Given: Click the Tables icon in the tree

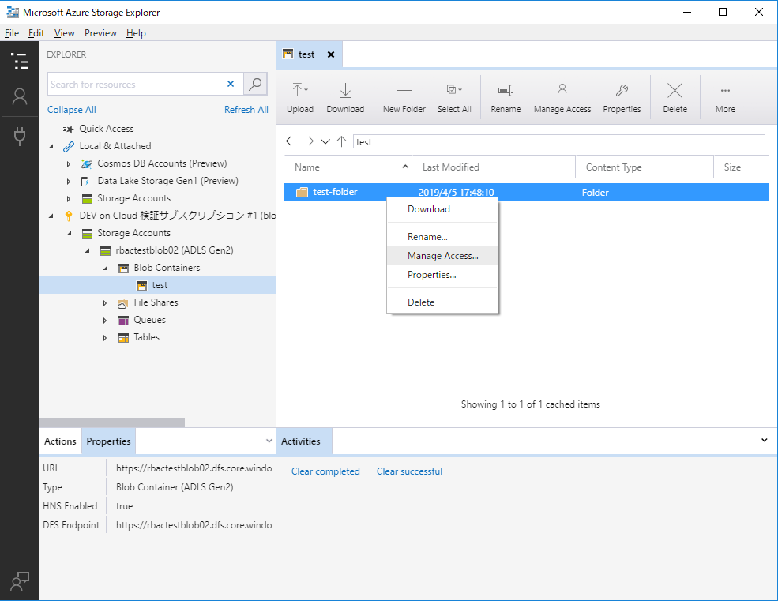Looking at the screenshot, I should 123,337.
